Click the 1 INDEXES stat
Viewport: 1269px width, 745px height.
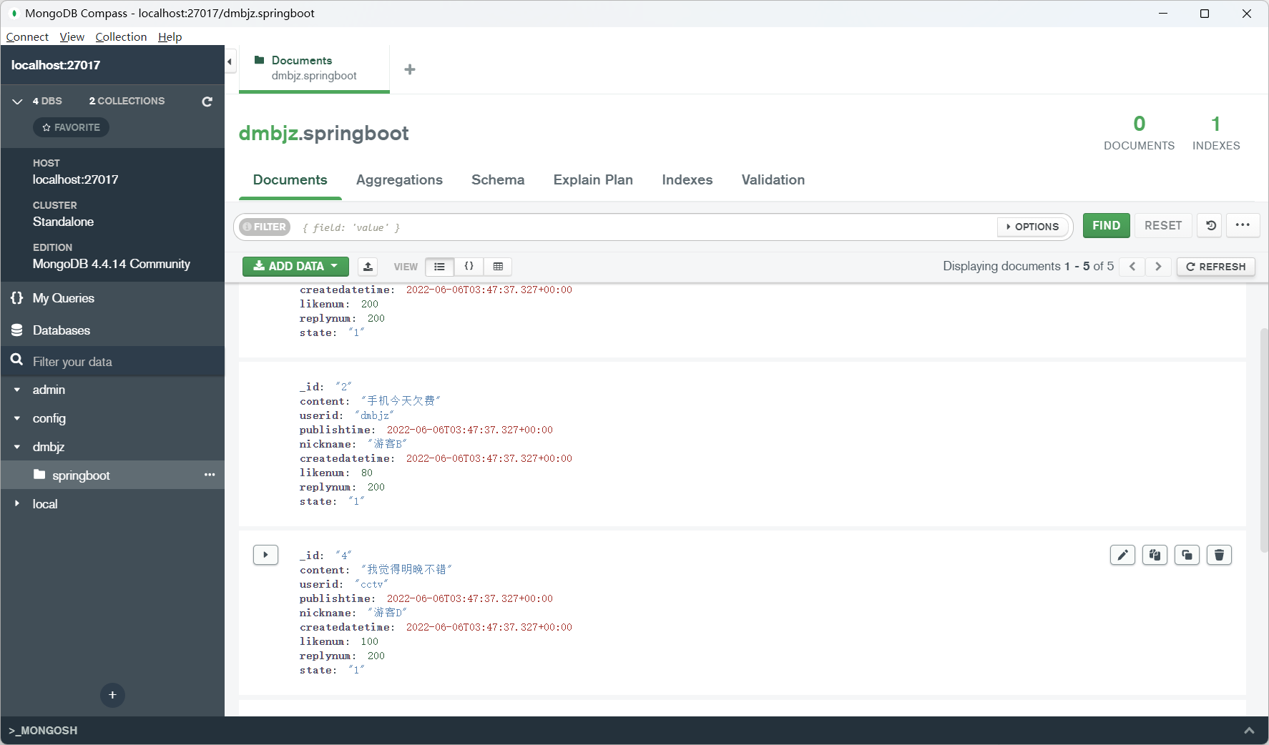tap(1215, 133)
